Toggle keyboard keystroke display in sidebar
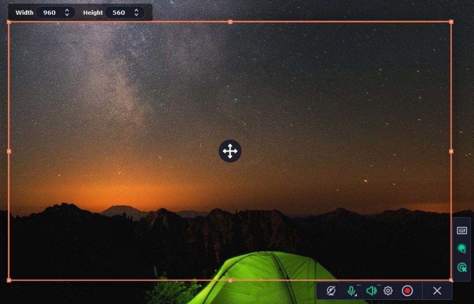The width and height of the screenshot is (474, 304). point(461,230)
